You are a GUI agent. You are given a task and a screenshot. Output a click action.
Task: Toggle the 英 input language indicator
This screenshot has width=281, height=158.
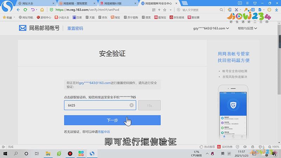click(x=223, y=153)
